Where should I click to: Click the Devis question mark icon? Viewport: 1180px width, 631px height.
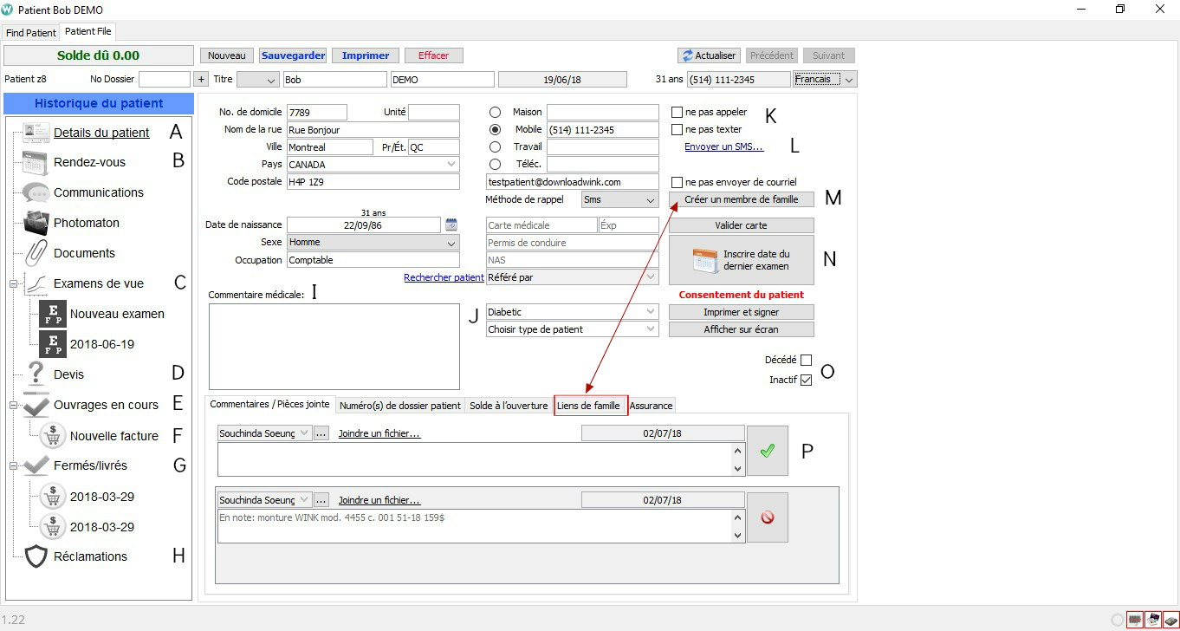tap(36, 374)
